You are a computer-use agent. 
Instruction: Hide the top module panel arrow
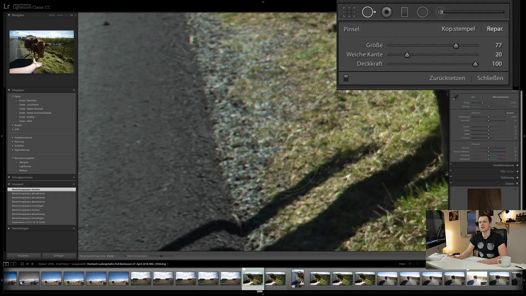coord(263,2)
